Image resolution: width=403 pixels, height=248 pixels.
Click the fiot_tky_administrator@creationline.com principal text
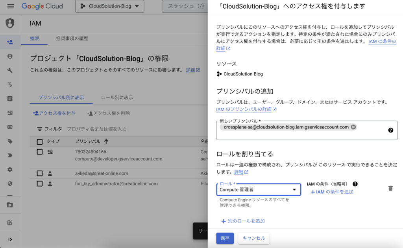tap(116, 184)
